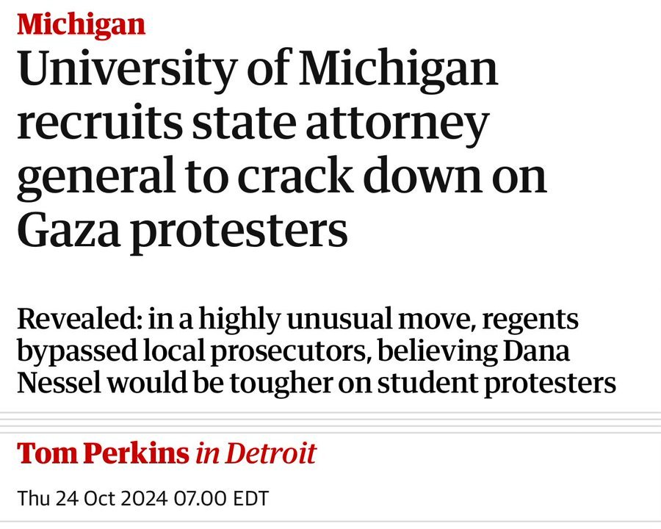The image size is (661, 529).
Task: Click the italic "in Detroit" byline text
Action: (x=256, y=453)
